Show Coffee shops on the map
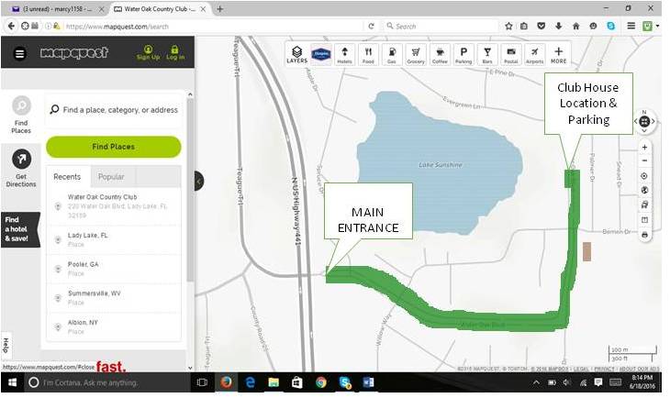The image size is (670, 398). [x=440, y=55]
